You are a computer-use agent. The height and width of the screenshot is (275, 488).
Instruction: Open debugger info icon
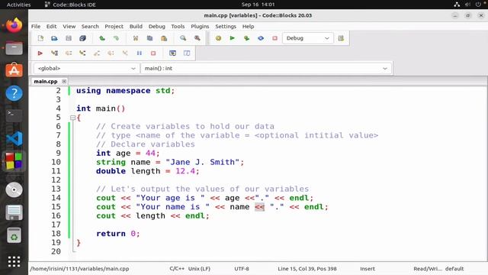187,53
